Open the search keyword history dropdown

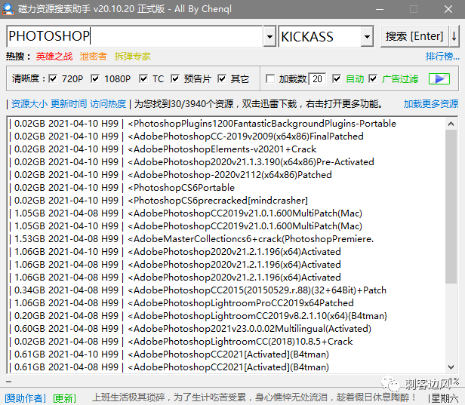click(x=269, y=36)
